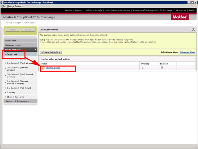This screenshot has height=149, width=198.
Task: Open the Change Server menu
Action: tap(14, 6)
